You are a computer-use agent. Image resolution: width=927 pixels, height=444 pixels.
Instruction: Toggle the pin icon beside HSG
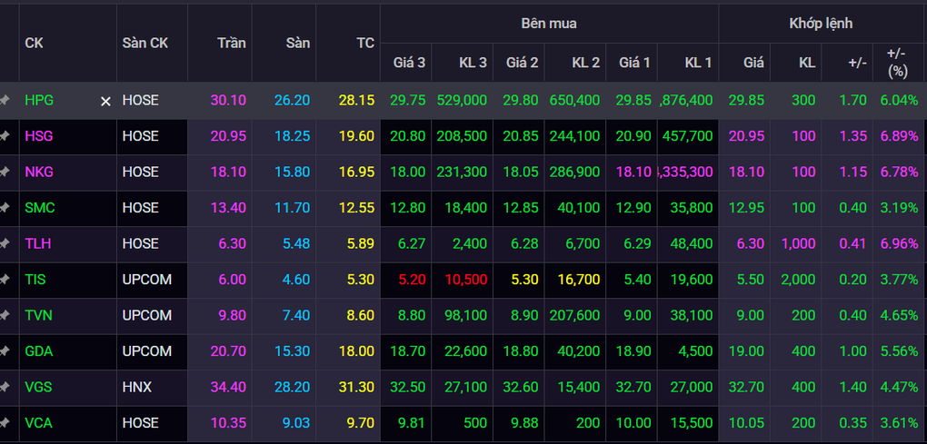click(5, 136)
